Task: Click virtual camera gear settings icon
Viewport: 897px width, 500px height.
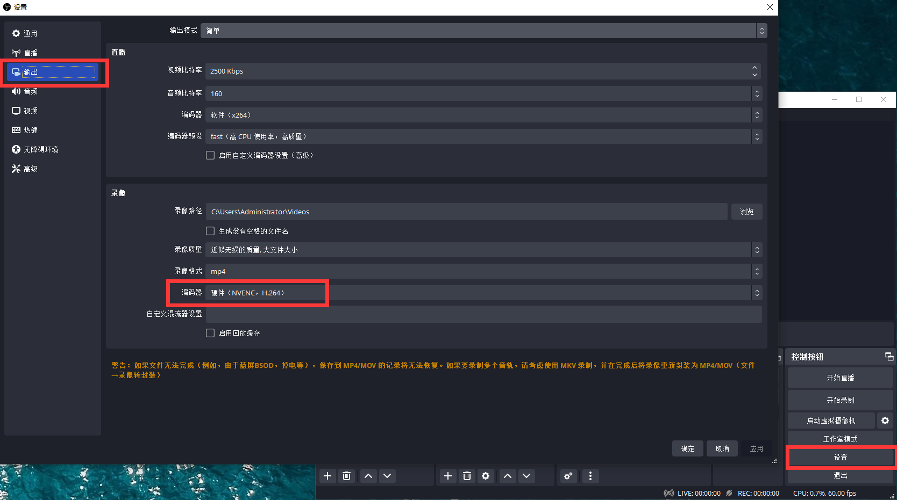Action: 885,421
